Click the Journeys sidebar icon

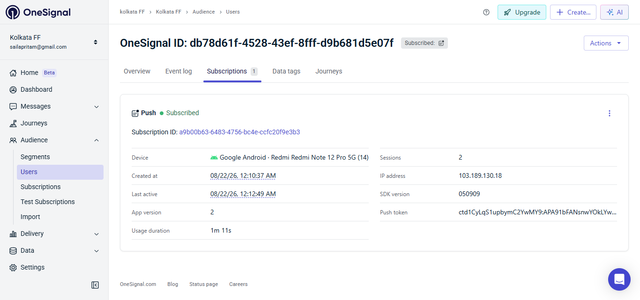click(13, 123)
